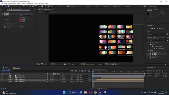Viewport: 169px width, 95px height.
Task: Open the Graph Editor in timeline
Action: coord(89,71)
